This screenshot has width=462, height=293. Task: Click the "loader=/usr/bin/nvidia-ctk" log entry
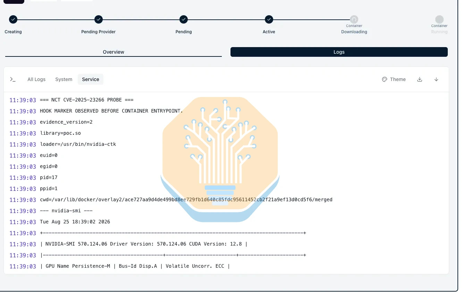click(78, 144)
